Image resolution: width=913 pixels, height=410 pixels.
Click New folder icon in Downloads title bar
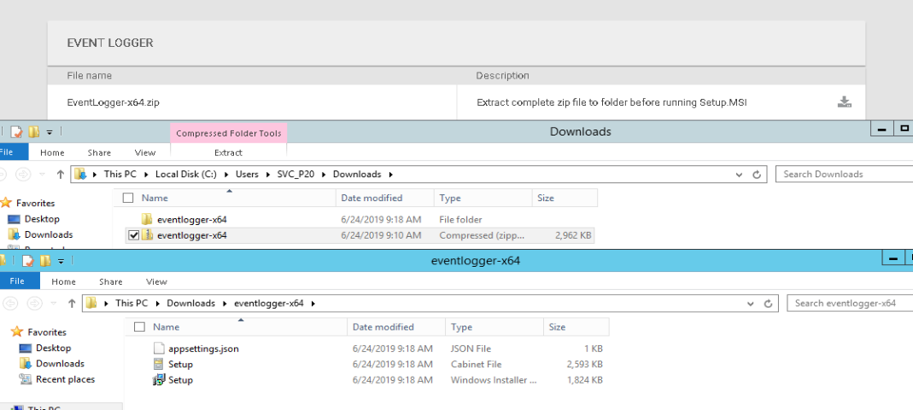(x=34, y=132)
